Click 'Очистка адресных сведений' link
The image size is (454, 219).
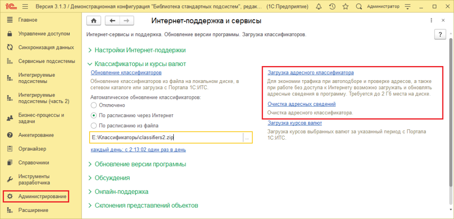pyautogui.click(x=301, y=104)
